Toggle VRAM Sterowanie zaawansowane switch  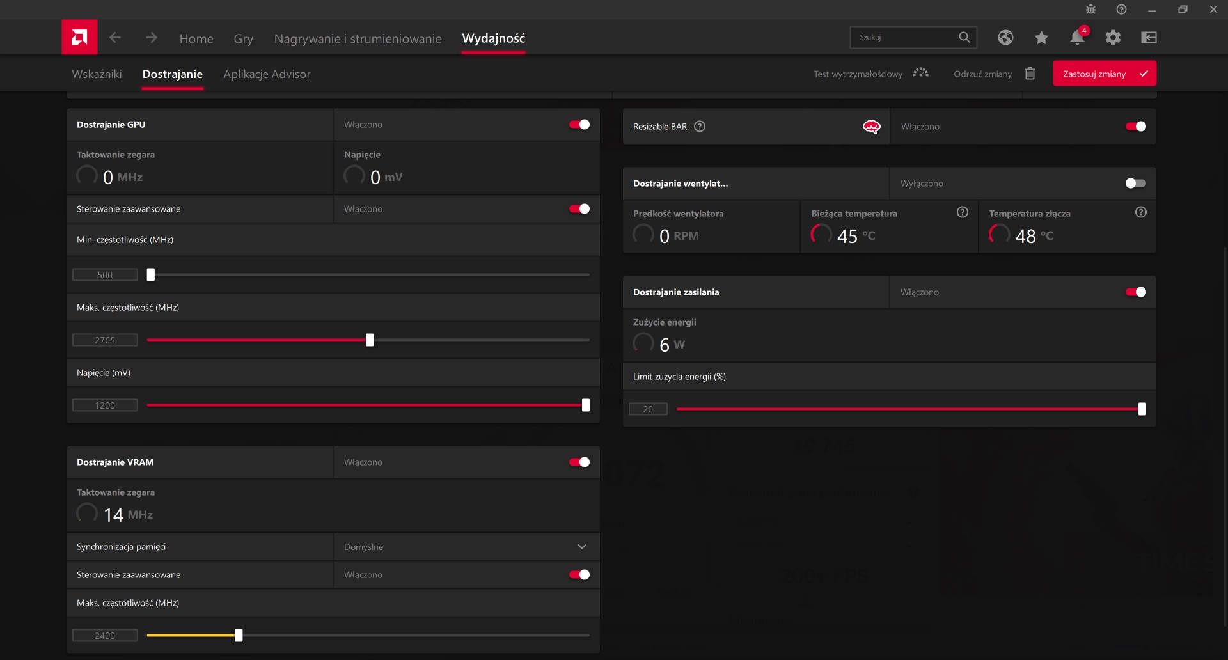[579, 575]
